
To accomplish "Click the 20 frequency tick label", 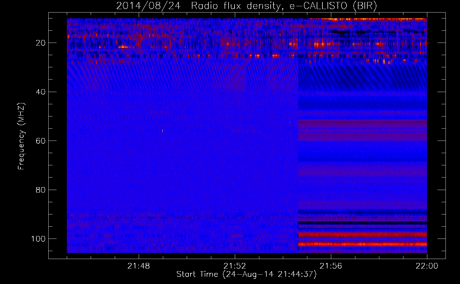I will point(41,43).
